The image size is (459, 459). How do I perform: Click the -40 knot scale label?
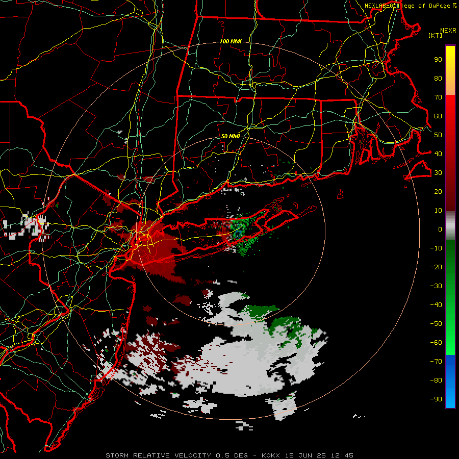pyautogui.click(x=436, y=305)
